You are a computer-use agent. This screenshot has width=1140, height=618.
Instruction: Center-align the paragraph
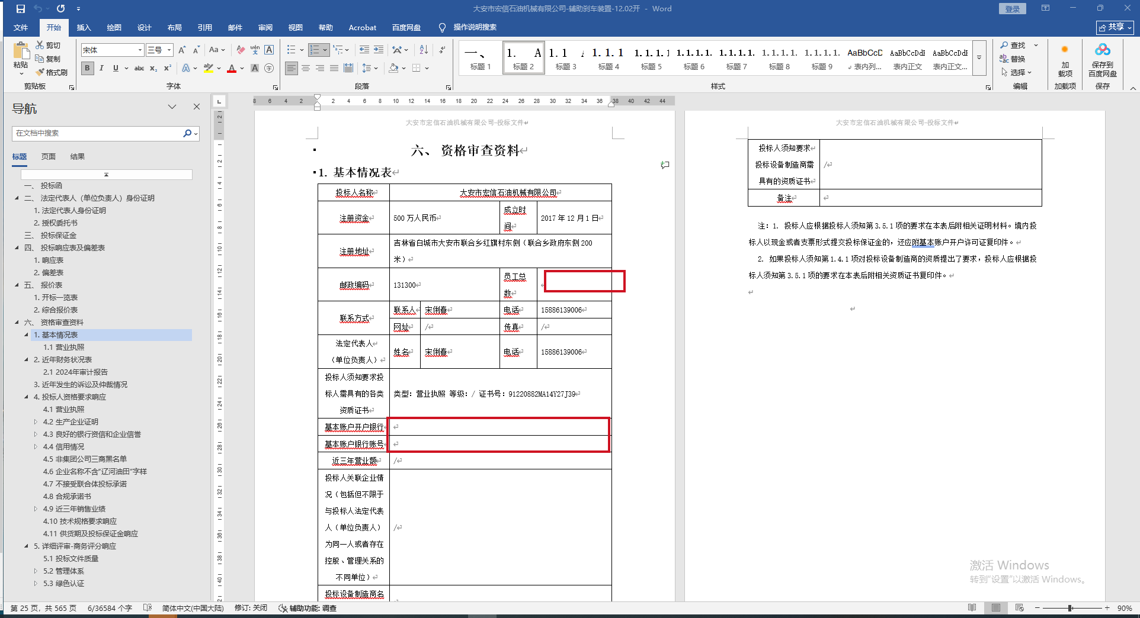click(306, 68)
